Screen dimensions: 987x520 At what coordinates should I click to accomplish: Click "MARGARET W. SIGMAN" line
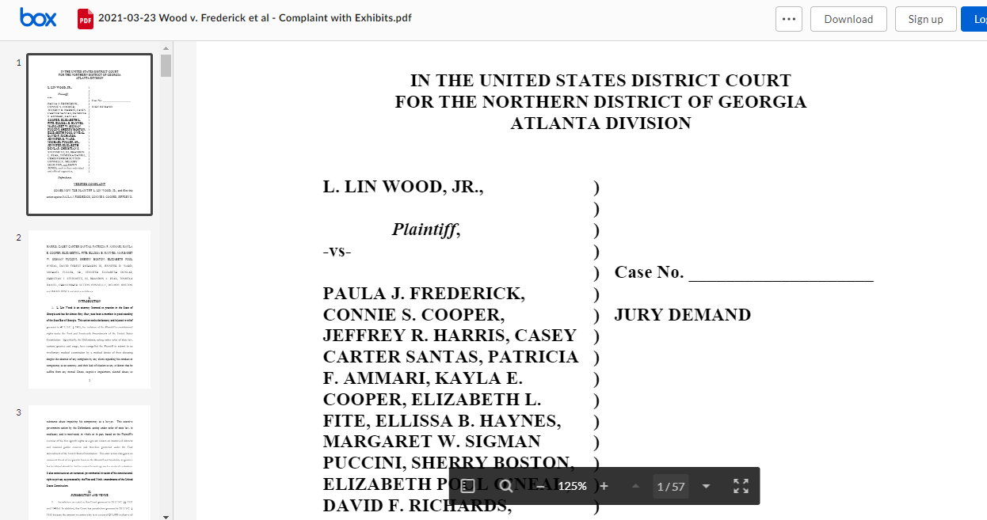[432, 442]
